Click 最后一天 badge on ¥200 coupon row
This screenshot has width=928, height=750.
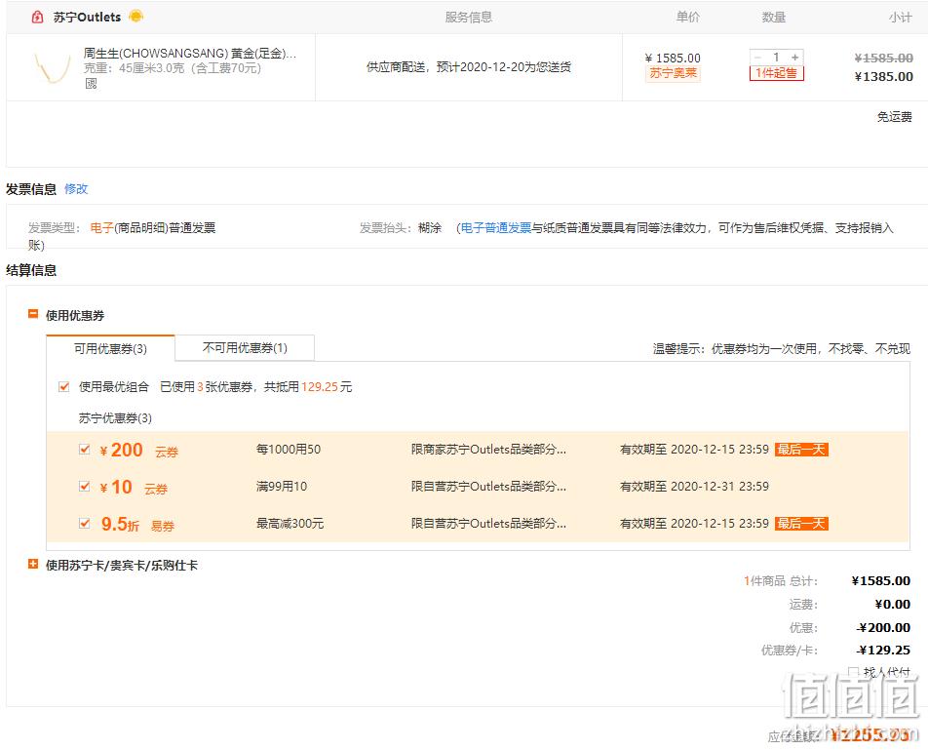[801, 450]
